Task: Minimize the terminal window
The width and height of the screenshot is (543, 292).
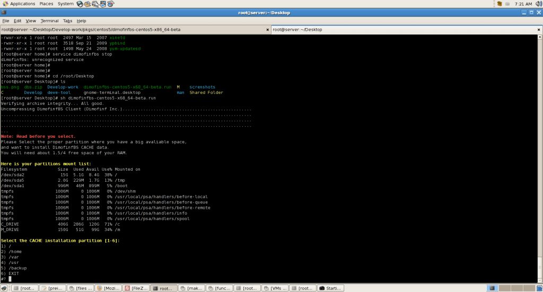Action: [x=524, y=13]
